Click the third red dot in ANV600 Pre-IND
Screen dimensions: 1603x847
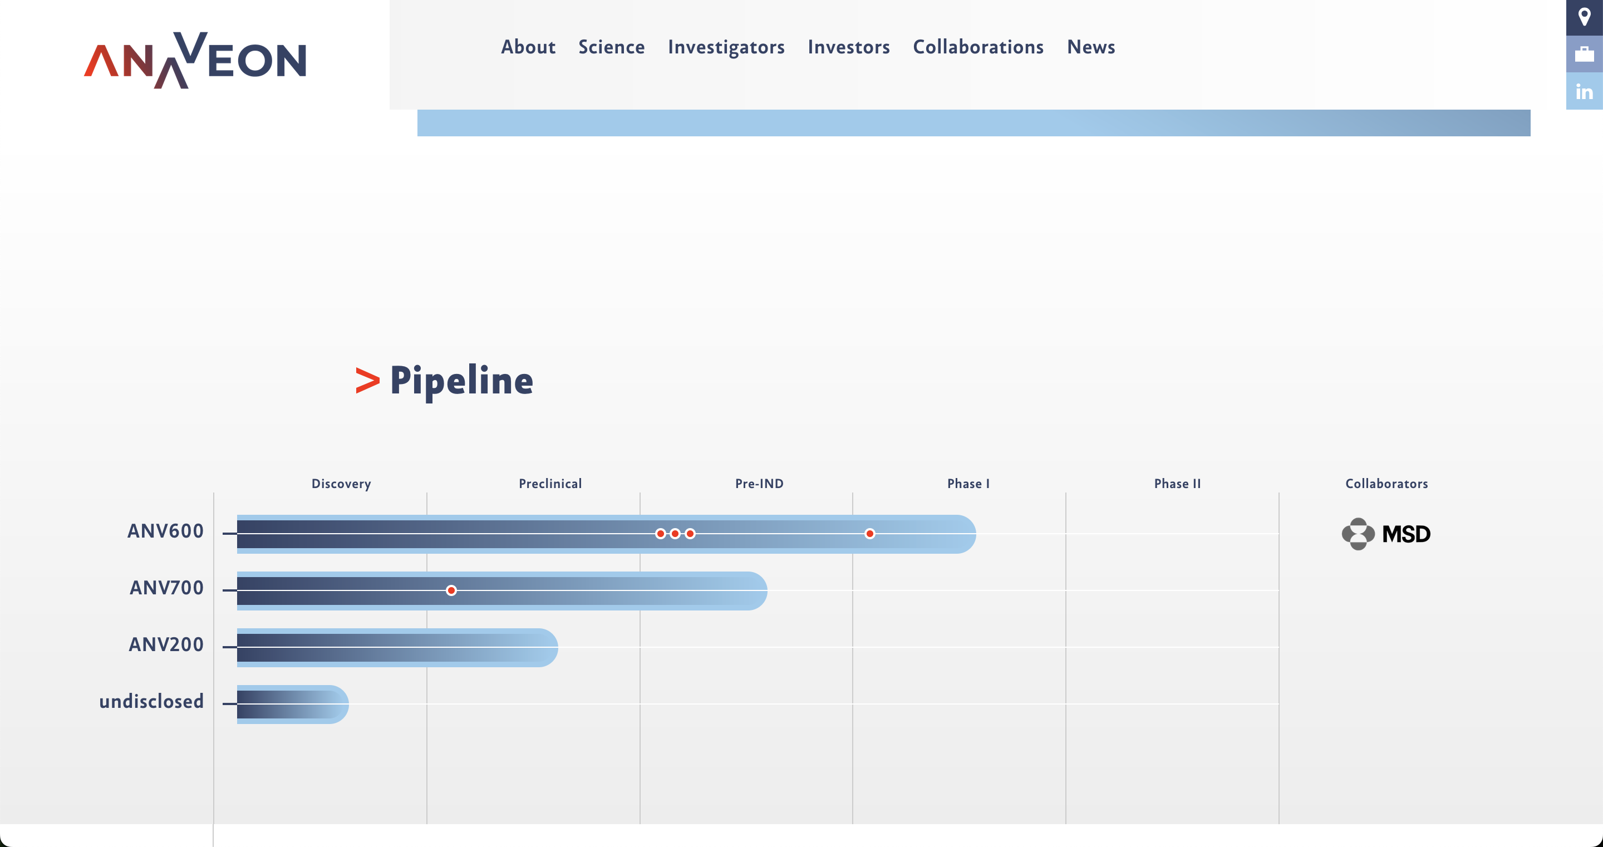click(x=690, y=533)
